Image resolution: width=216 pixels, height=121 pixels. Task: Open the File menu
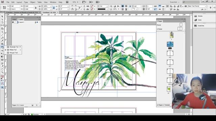[8, 2]
